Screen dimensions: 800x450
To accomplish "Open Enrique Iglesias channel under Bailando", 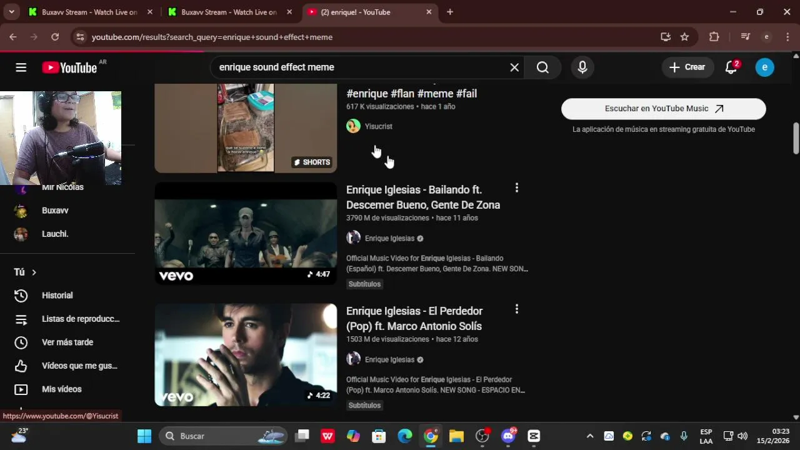I will tap(389, 238).
